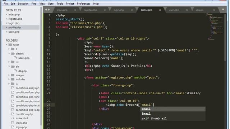This screenshot has height=129, width=230.
Task: Select profile.php under Open Files
Action: click(15, 28)
